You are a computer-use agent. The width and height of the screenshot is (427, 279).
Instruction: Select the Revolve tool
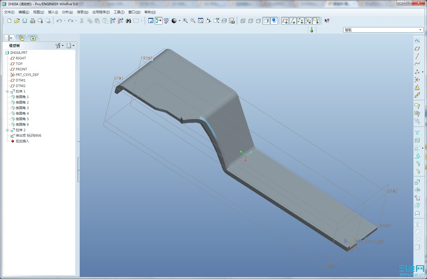point(417,190)
